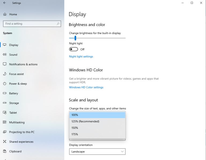Viewport: 206px width, 160px height.
Task: Click the Scale and layout heading
Action: (83, 100)
